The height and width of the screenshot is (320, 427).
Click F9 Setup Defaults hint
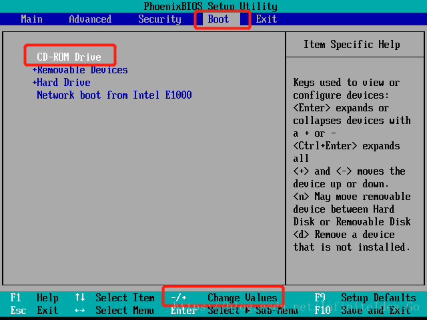[x=365, y=298]
